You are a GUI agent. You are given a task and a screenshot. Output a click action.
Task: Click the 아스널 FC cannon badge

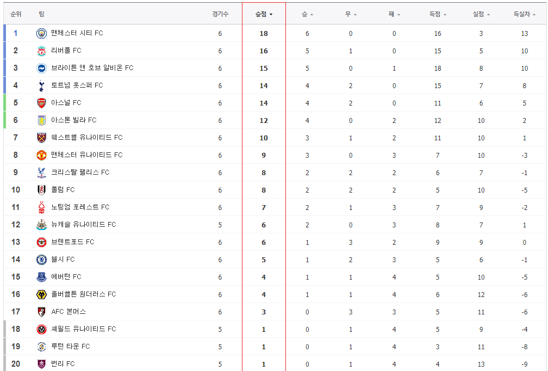(42, 103)
